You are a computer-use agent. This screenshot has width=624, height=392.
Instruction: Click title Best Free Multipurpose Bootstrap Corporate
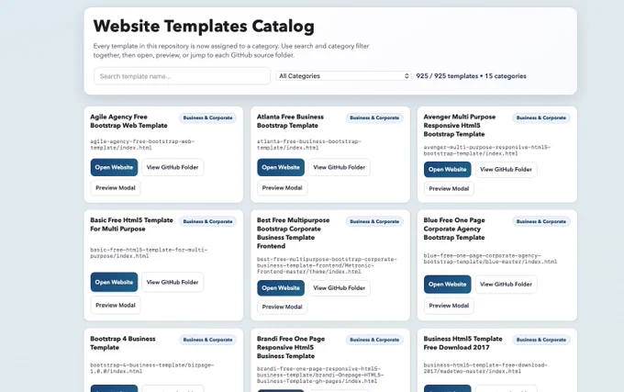pyautogui.click(x=294, y=233)
